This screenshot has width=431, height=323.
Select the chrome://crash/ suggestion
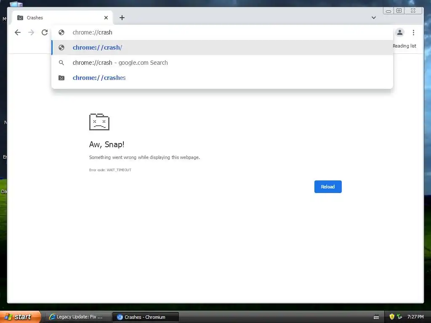[222, 48]
